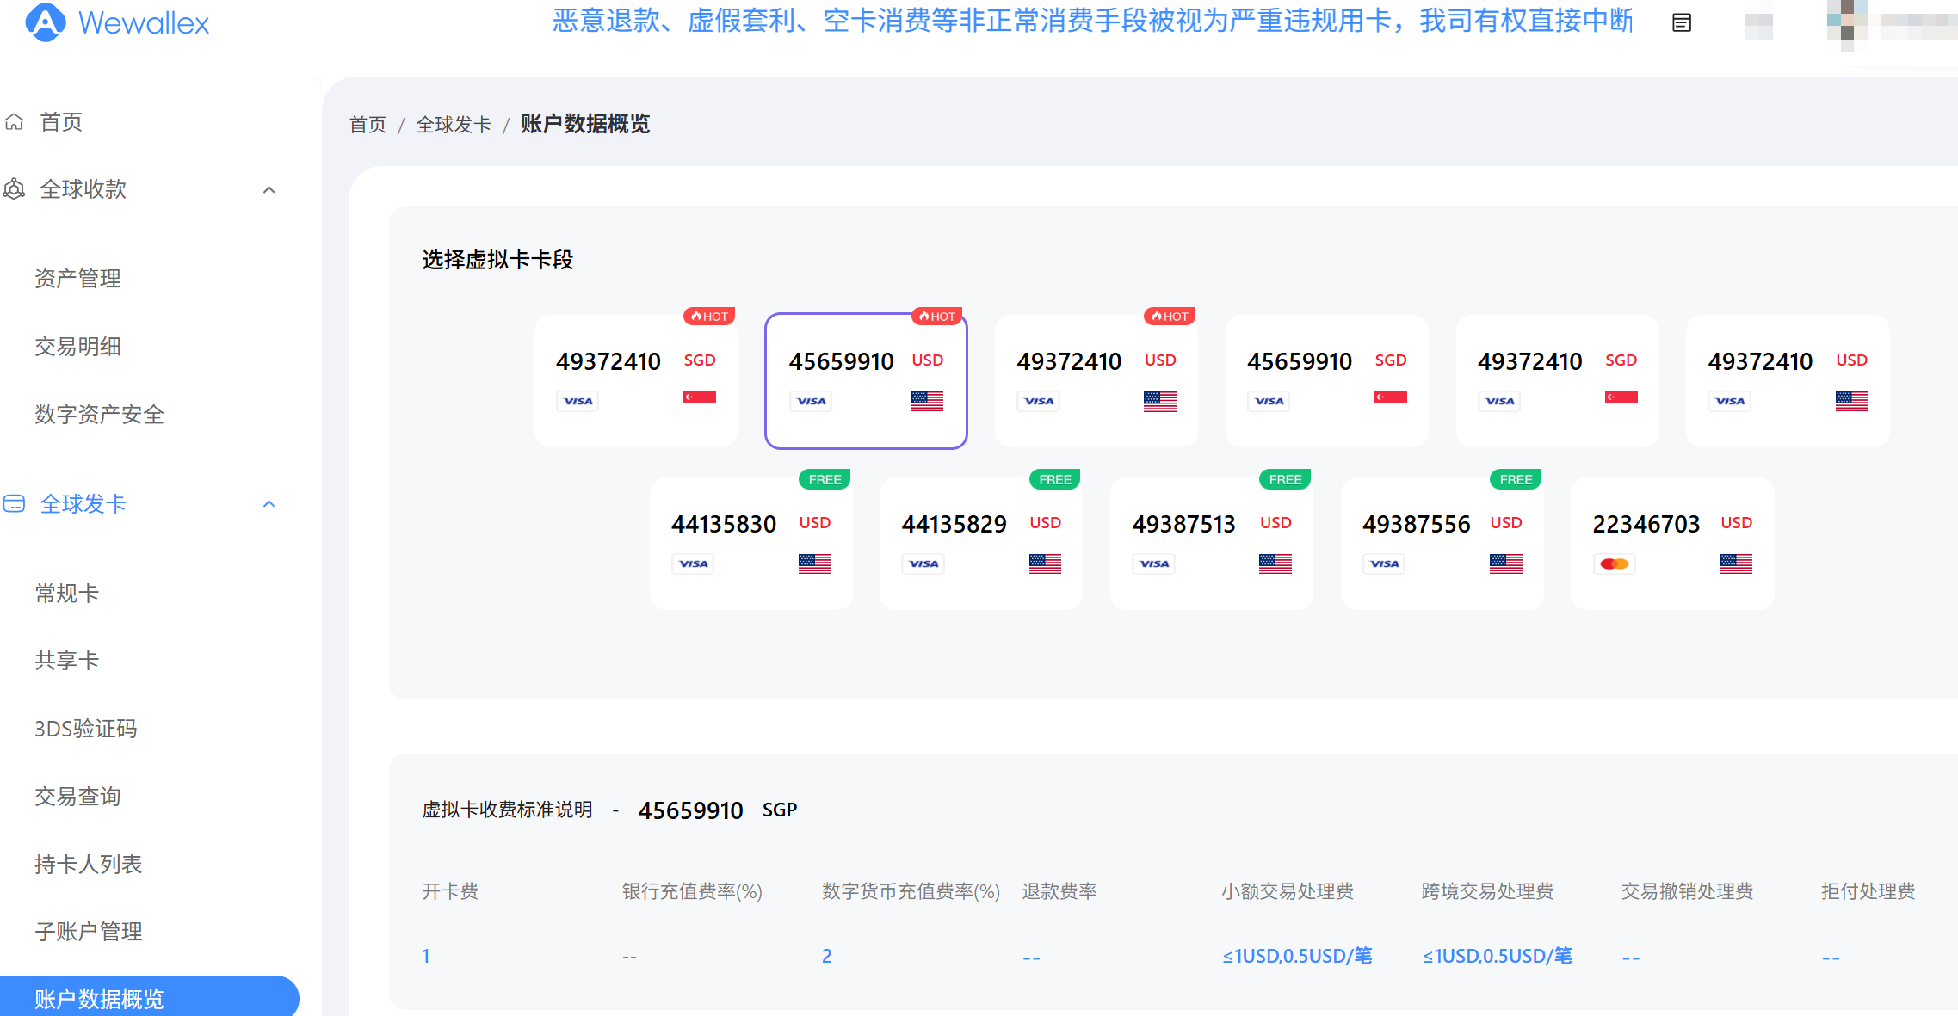
Task: Click the home icon beside 首页
Action: tap(15, 122)
